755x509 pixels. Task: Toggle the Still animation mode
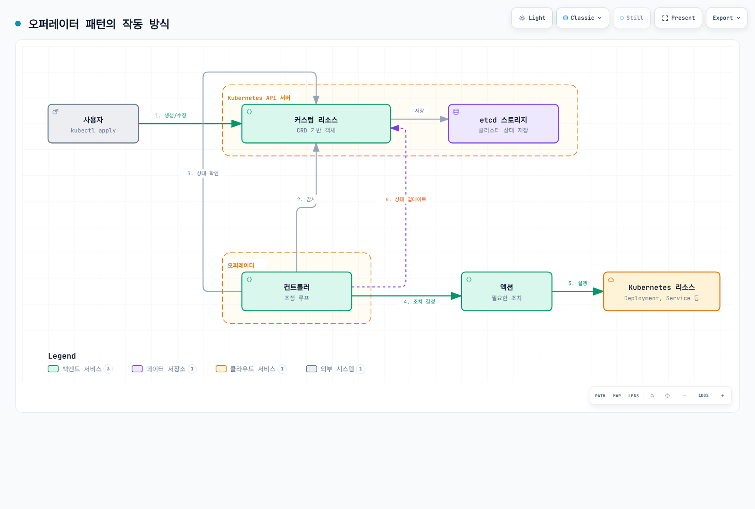tap(632, 18)
